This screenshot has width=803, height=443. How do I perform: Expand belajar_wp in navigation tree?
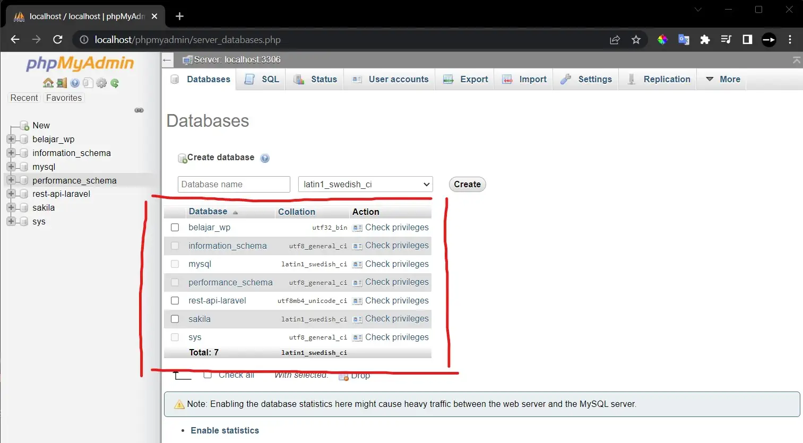tap(11, 139)
